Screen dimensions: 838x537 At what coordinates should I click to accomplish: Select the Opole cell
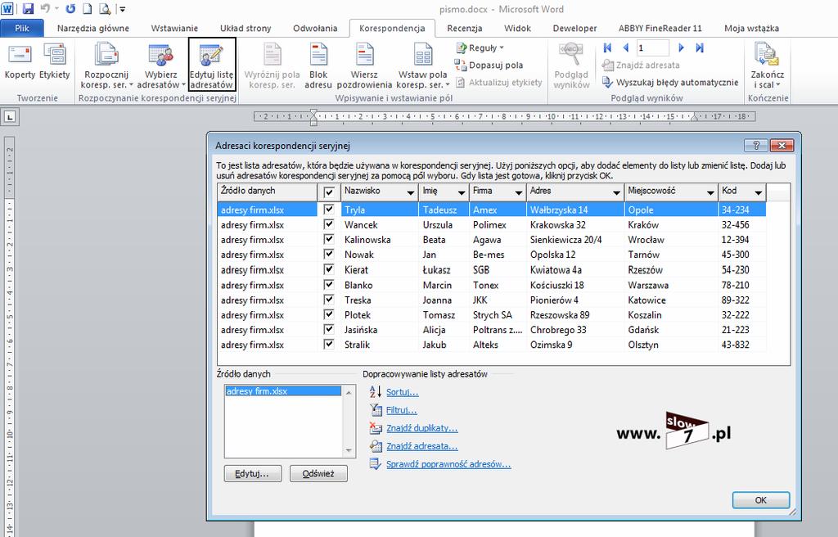(x=671, y=210)
